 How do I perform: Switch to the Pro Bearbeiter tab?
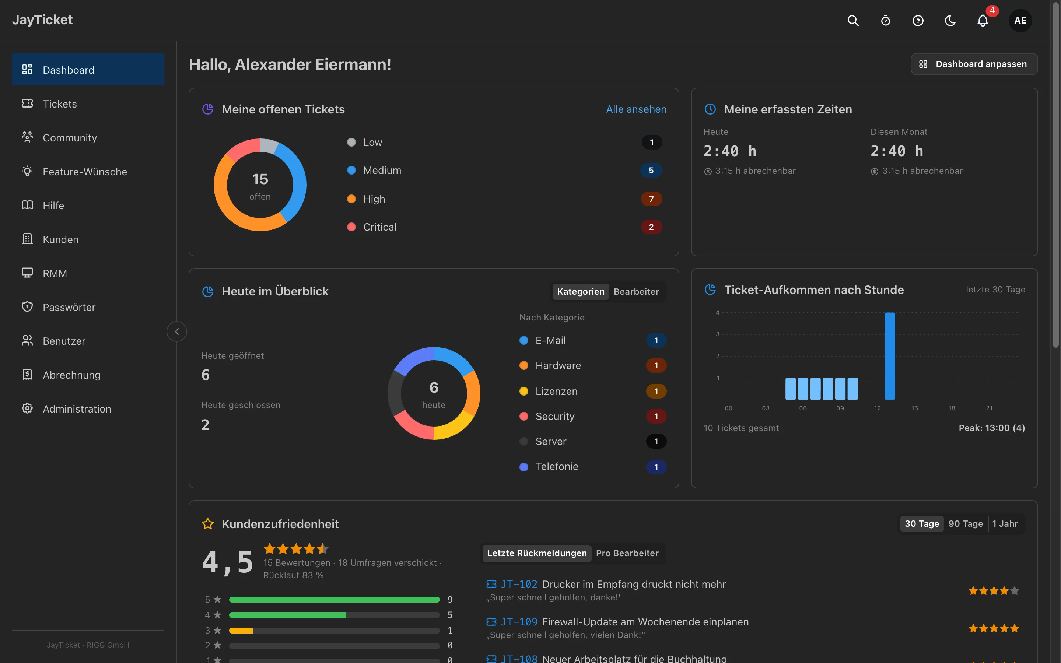(x=627, y=553)
